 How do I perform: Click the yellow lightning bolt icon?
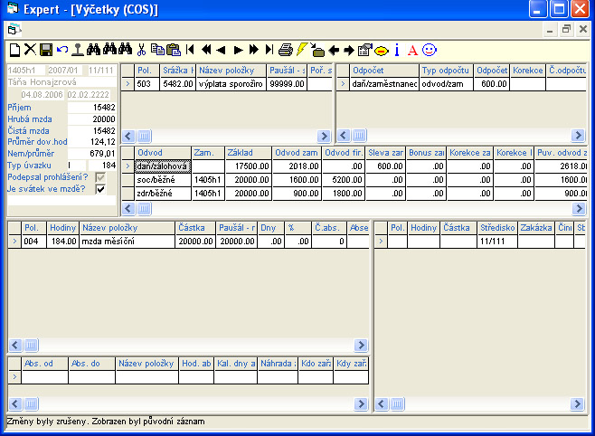(301, 50)
